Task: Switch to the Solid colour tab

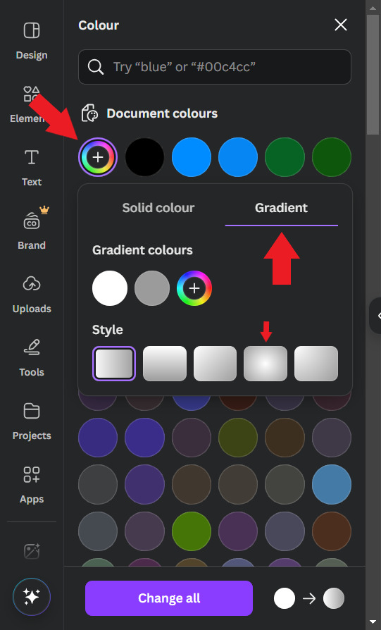Action: point(158,208)
